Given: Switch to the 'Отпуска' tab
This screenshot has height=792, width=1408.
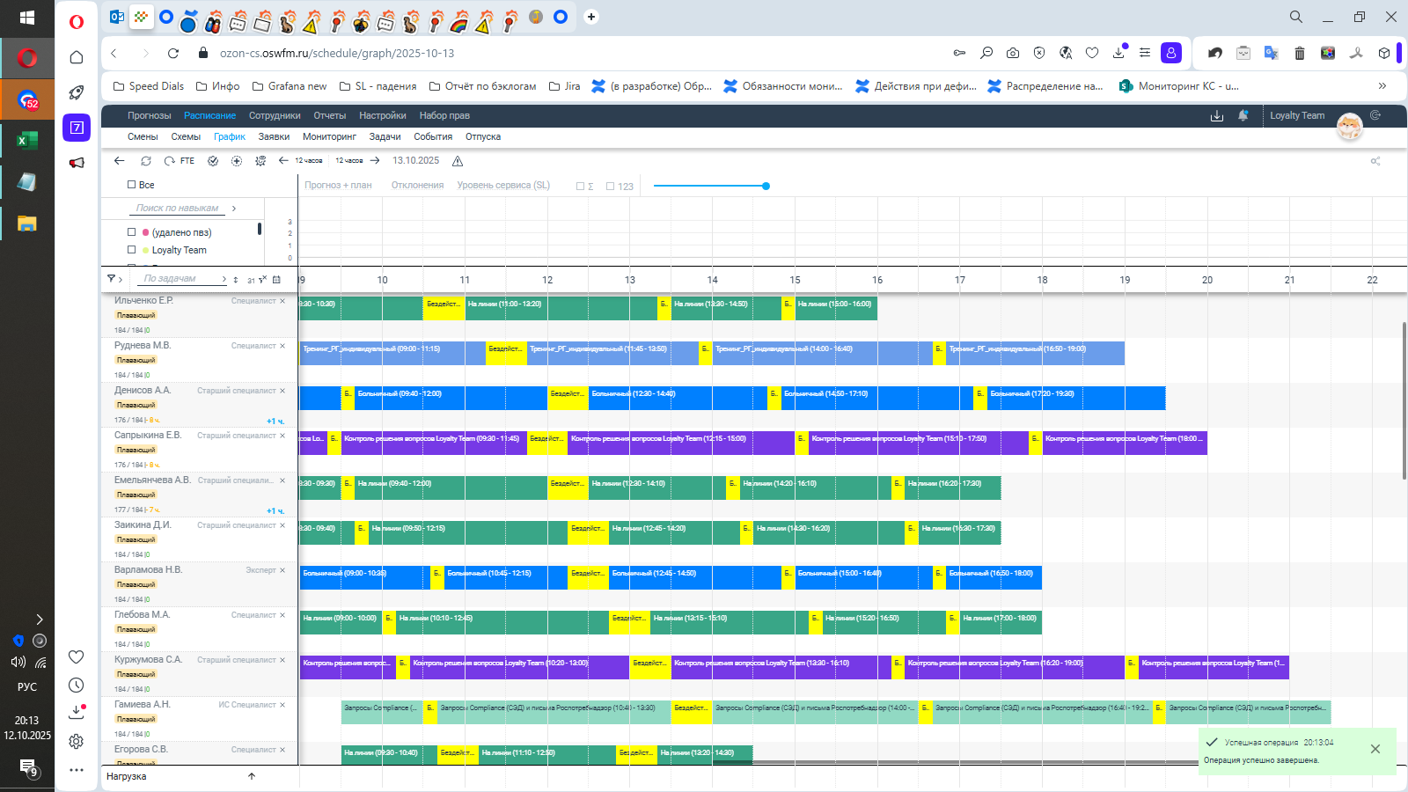Looking at the screenshot, I should coord(483,136).
